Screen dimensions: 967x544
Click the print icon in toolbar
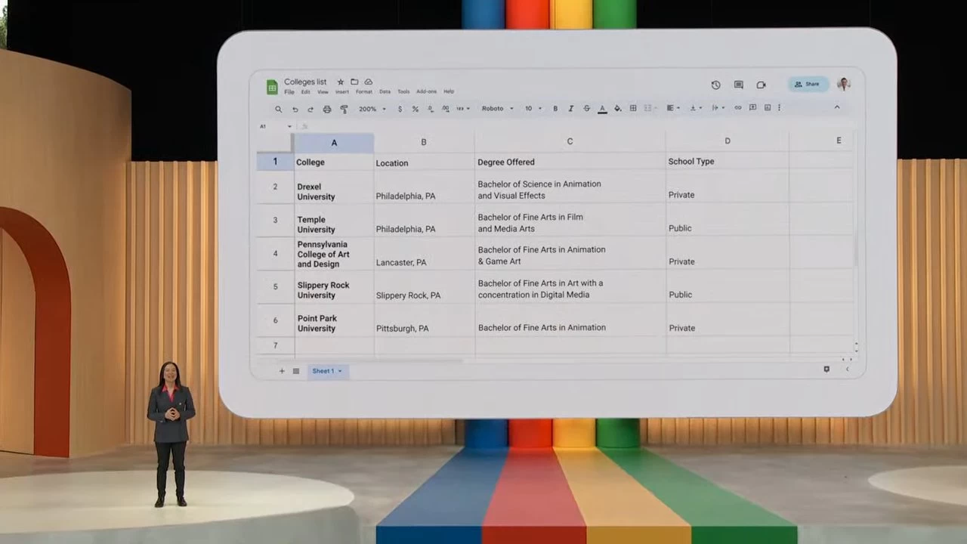[x=327, y=109]
